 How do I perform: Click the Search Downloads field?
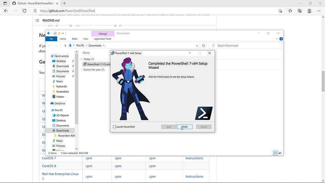pyautogui.click(x=245, y=46)
